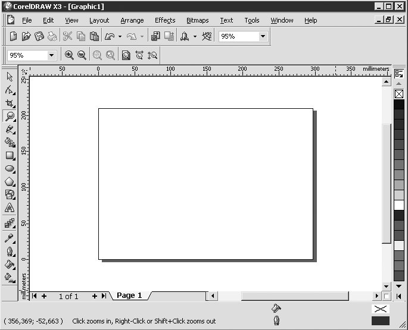Select the Interactive Fill tool
Viewport: 408px width, 330px height.
pos(10,278)
